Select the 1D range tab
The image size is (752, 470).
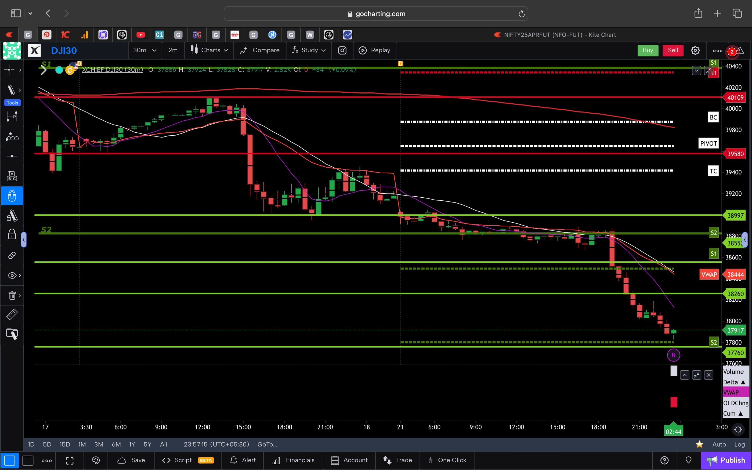point(31,444)
